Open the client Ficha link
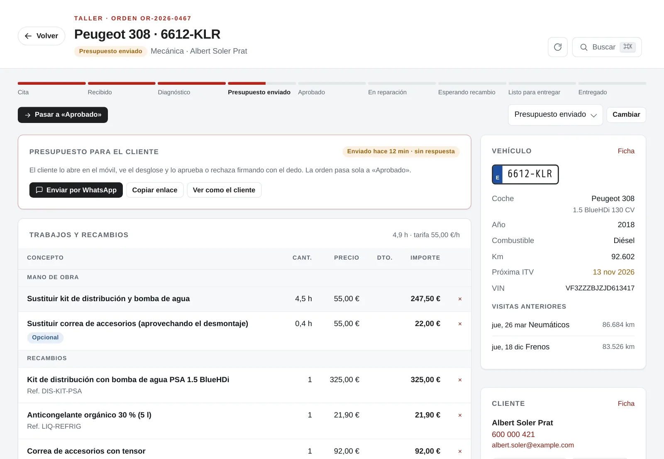664x459 pixels. [x=626, y=404]
